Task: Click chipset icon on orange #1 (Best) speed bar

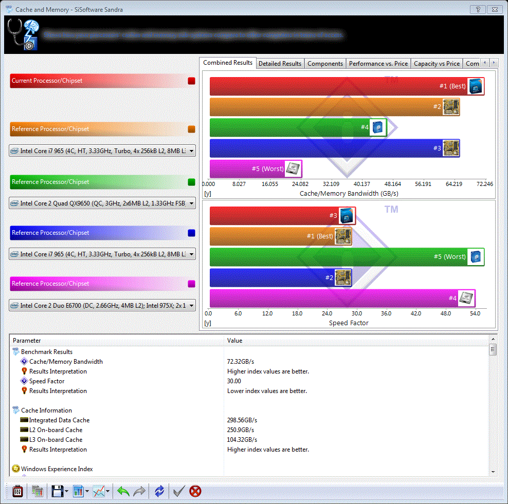Action: [x=343, y=236]
